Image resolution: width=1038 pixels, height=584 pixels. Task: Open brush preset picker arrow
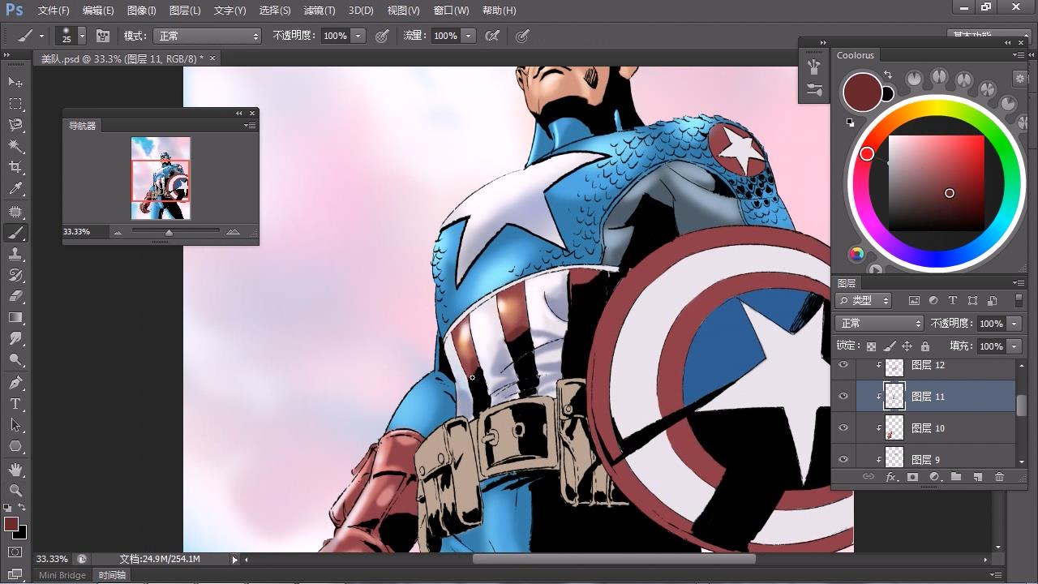click(81, 36)
